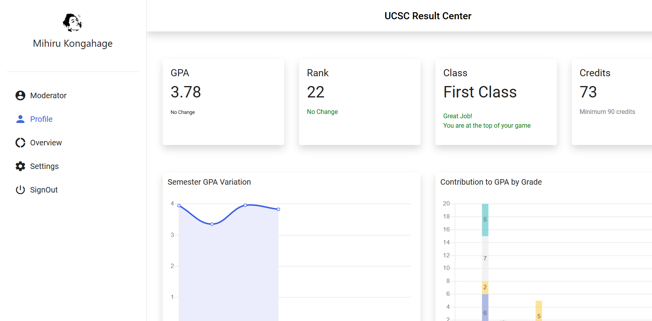
Task: Click the 20 axis label on grade chart
Action: click(446, 204)
